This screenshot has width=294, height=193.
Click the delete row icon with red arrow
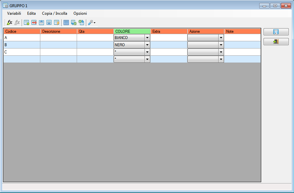pyautogui.click(x=34, y=23)
